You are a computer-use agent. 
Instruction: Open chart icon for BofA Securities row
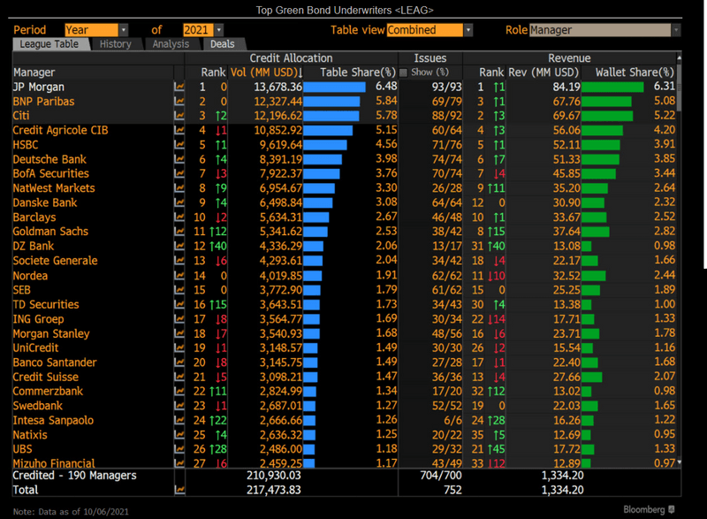pos(179,173)
